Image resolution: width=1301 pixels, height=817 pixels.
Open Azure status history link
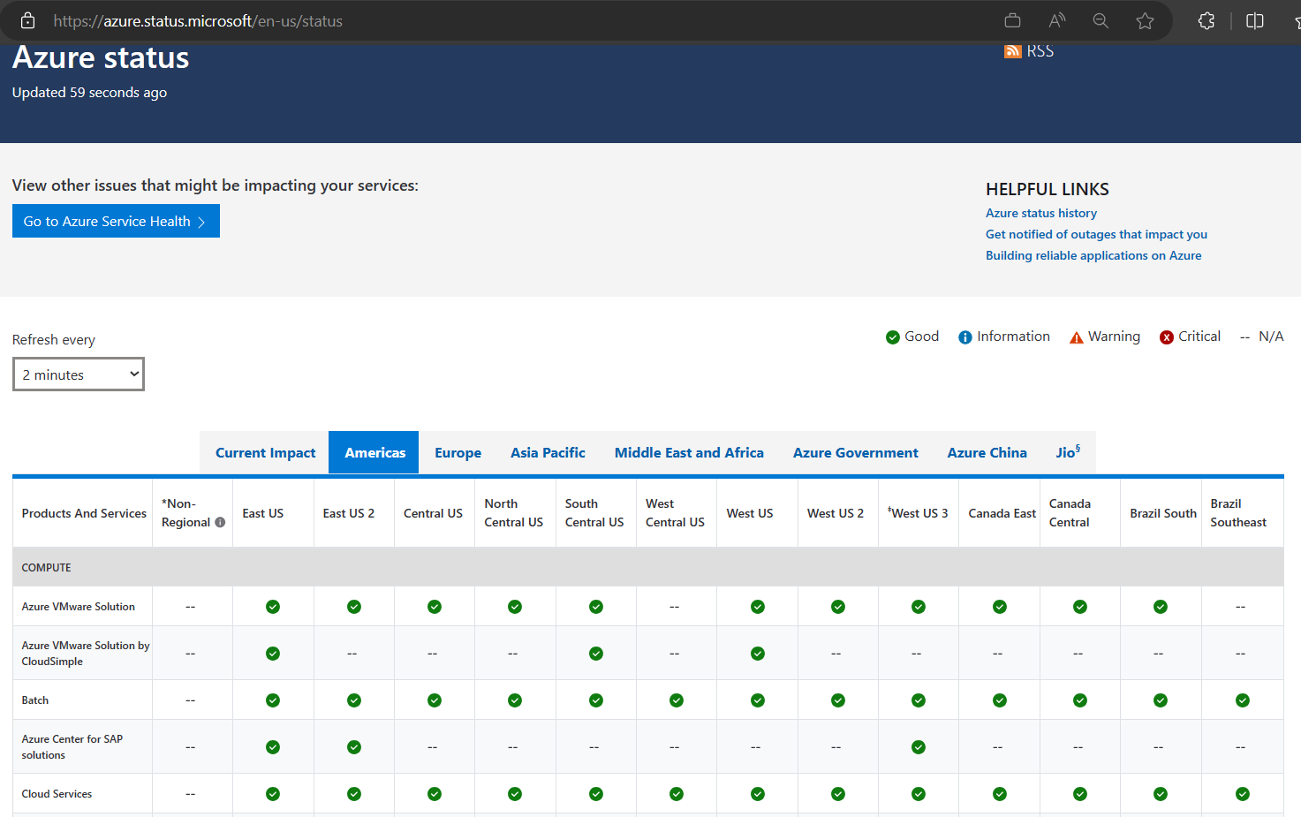1041,213
